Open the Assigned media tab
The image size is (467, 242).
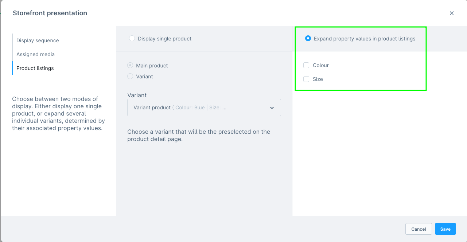35,54
